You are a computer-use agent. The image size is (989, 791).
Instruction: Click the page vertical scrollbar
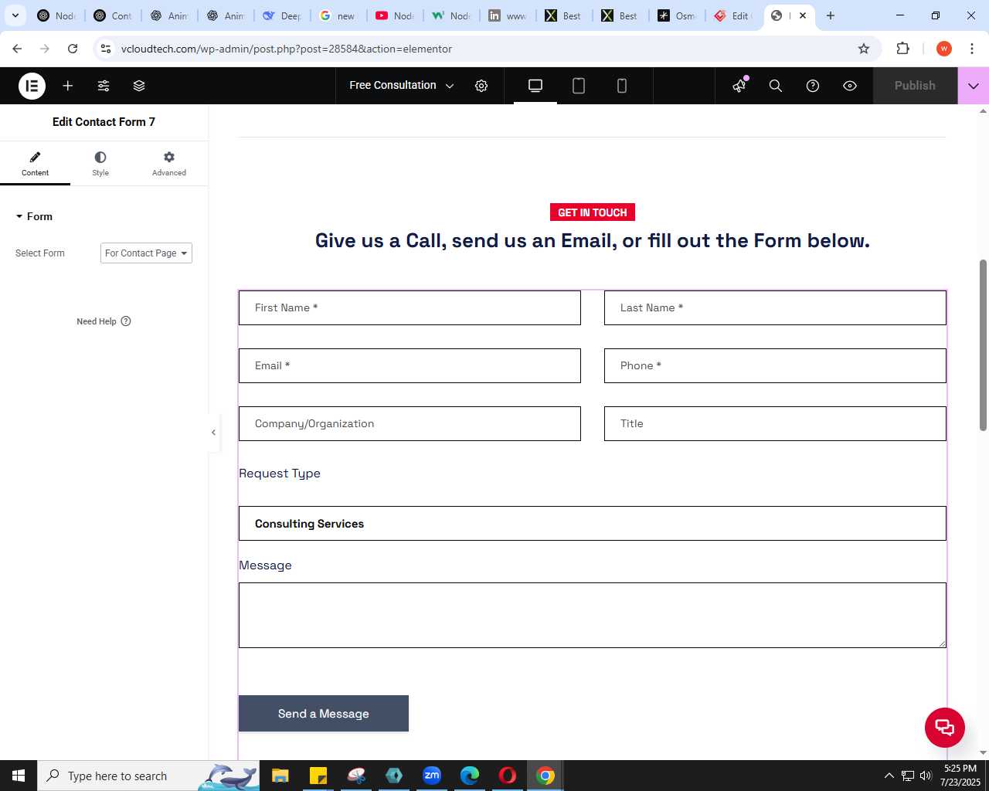[984, 345]
